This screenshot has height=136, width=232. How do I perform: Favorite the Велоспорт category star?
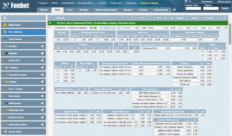point(42,96)
